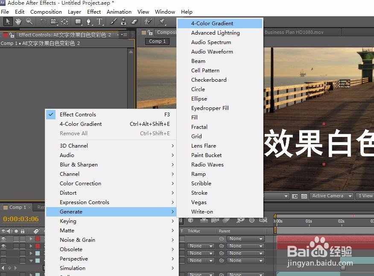Select the Rectangle shape tool
This screenshot has width=374, height=276.
tap(78, 22)
